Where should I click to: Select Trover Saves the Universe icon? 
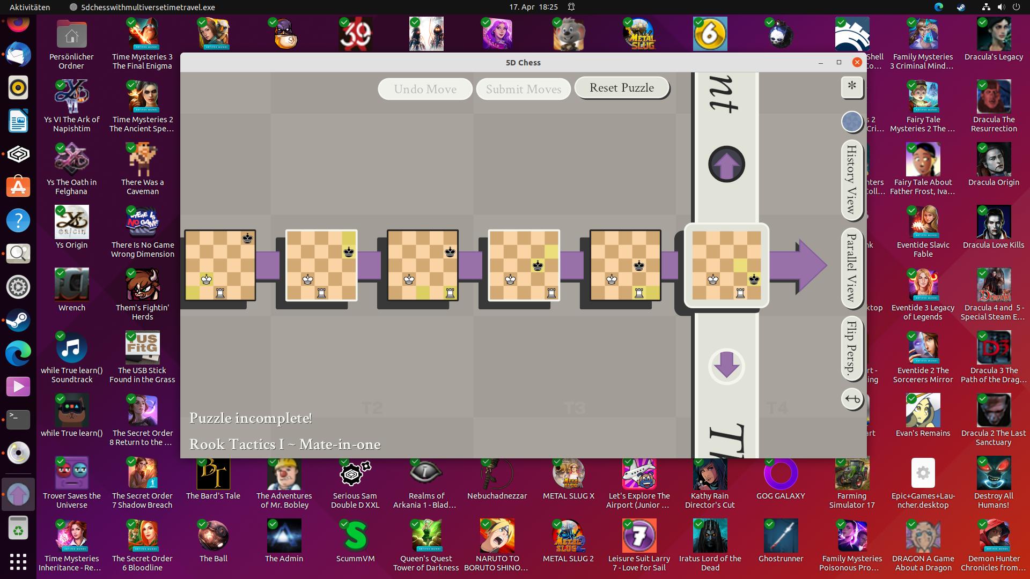tap(71, 483)
